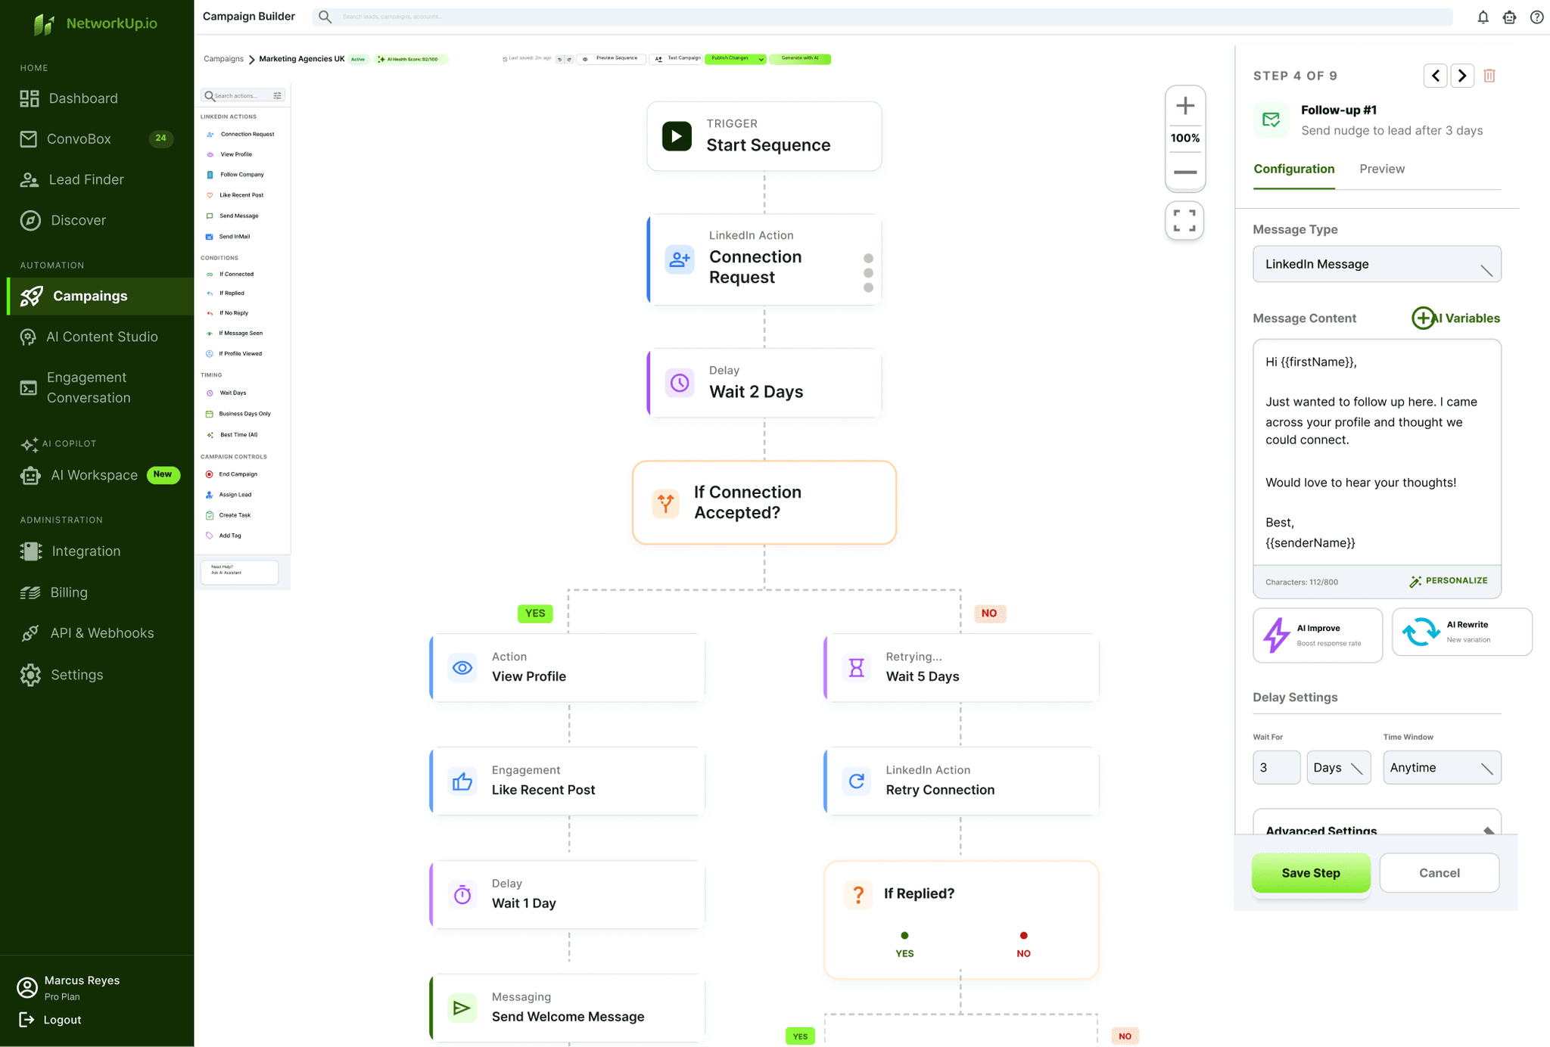Select If Connection Accepted node
The image size is (1550, 1047).
click(764, 502)
